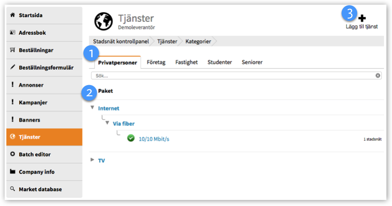Select the Seniorer tab
The height and width of the screenshot is (206, 392).
point(252,62)
